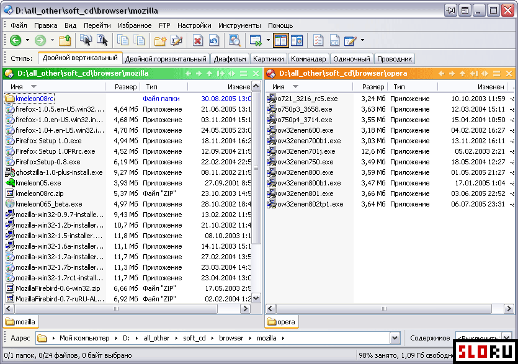Click forward arrow in opera pane header
Viewport: 518px width, 364px height.
pyautogui.click(x=452, y=73)
